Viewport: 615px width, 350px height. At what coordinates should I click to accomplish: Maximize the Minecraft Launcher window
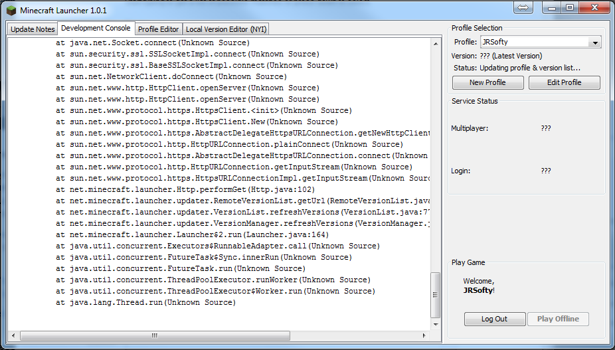tap(570, 7)
